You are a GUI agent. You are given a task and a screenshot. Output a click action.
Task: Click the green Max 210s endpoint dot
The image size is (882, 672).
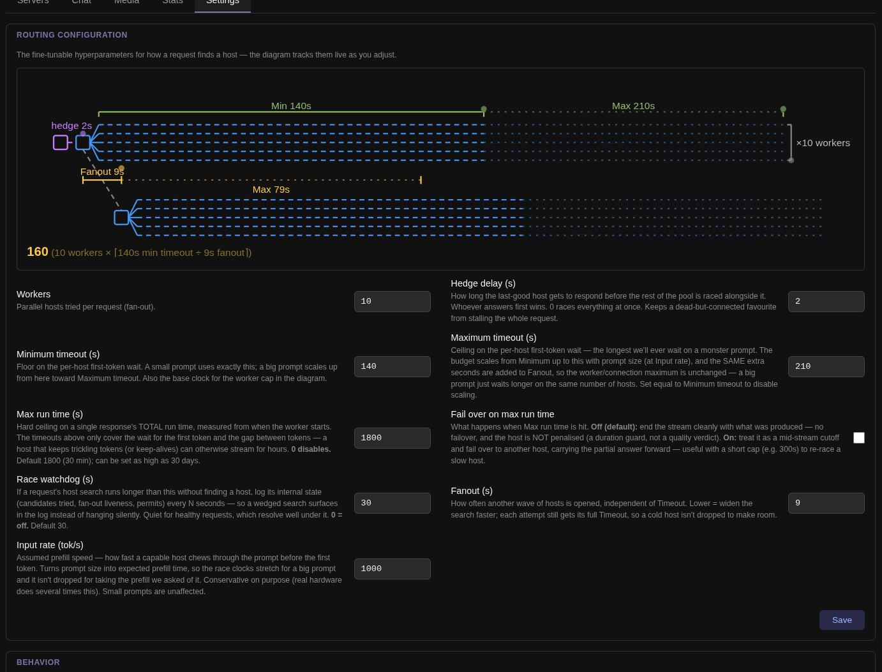(783, 109)
